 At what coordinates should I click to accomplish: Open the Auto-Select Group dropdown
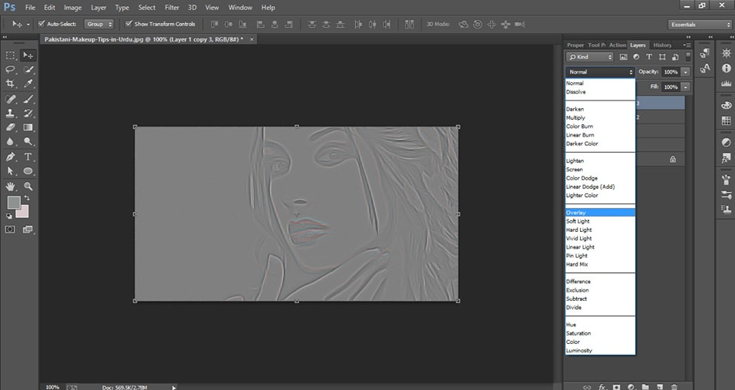tap(100, 25)
